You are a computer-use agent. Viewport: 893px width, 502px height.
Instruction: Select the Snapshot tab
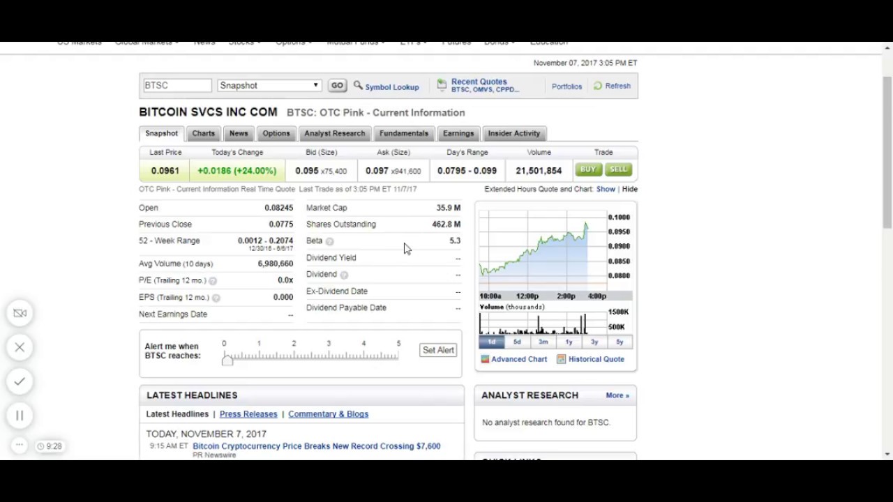pyautogui.click(x=161, y=133)
